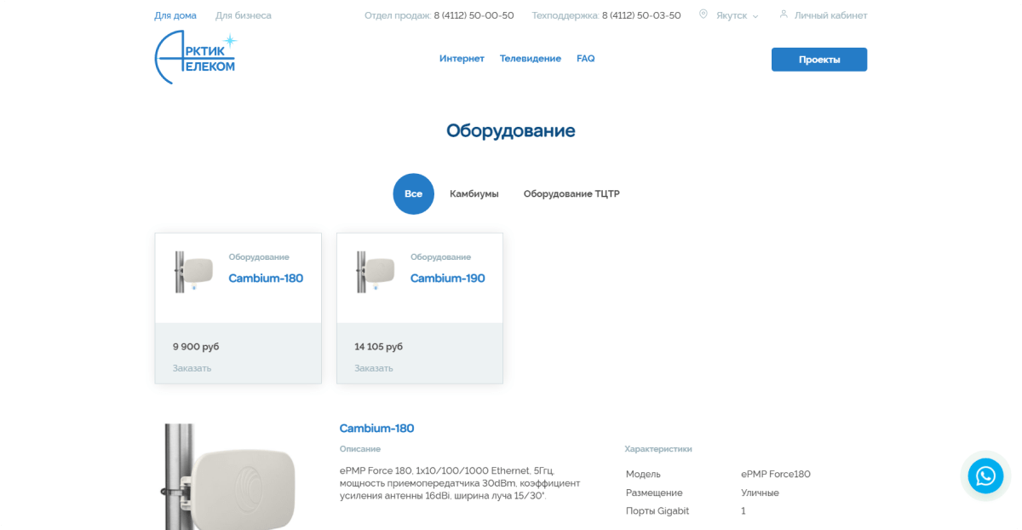1022x530 pixels.
Task: Open Cambium-180 card title
Action: point(266,279)
